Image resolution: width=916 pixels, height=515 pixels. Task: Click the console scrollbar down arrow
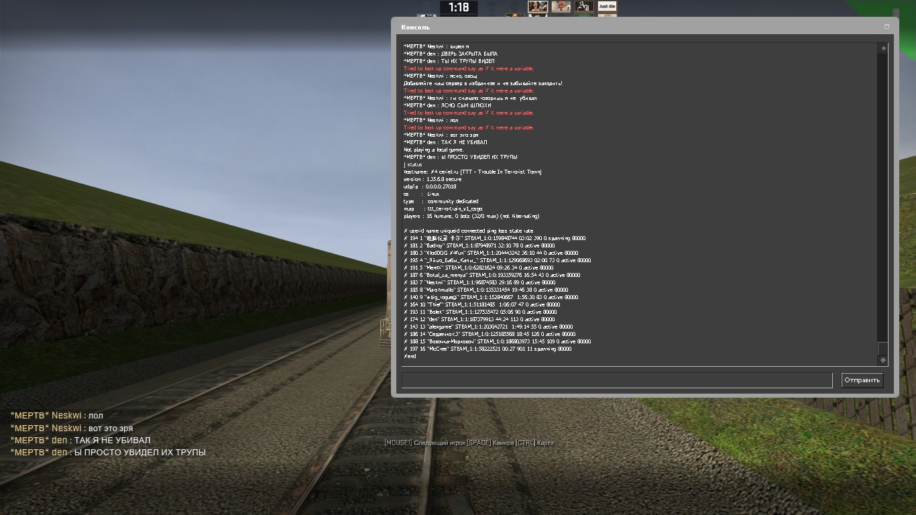pyautogui.click(x=883, y=360)
